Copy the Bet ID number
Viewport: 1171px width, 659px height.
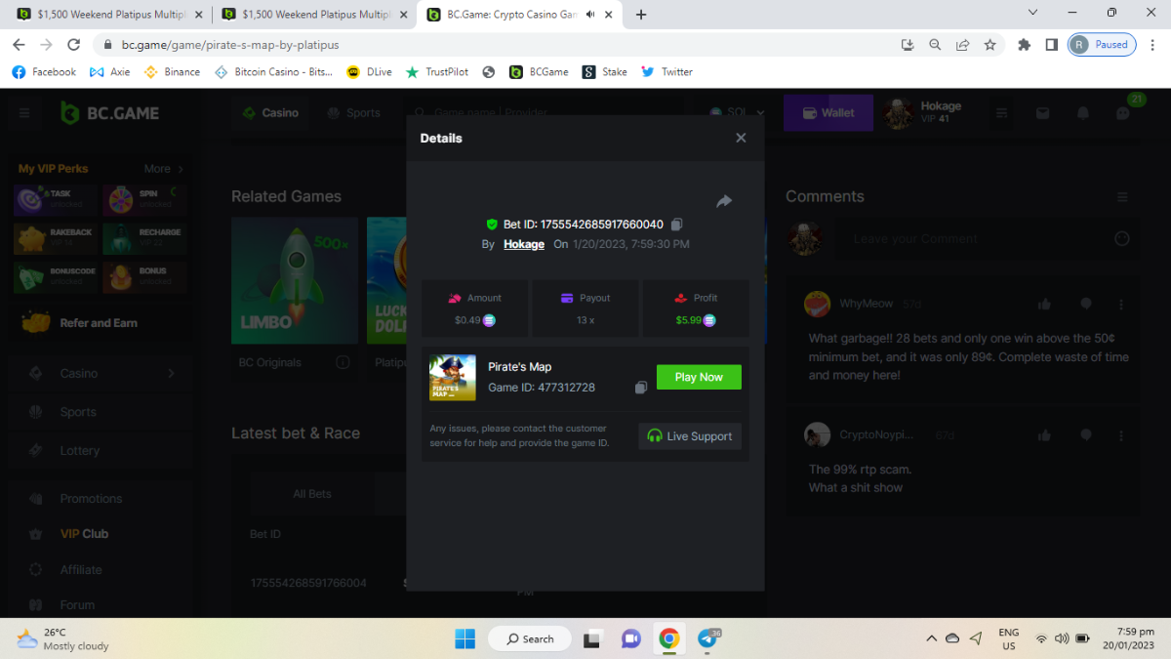point(676,225)
